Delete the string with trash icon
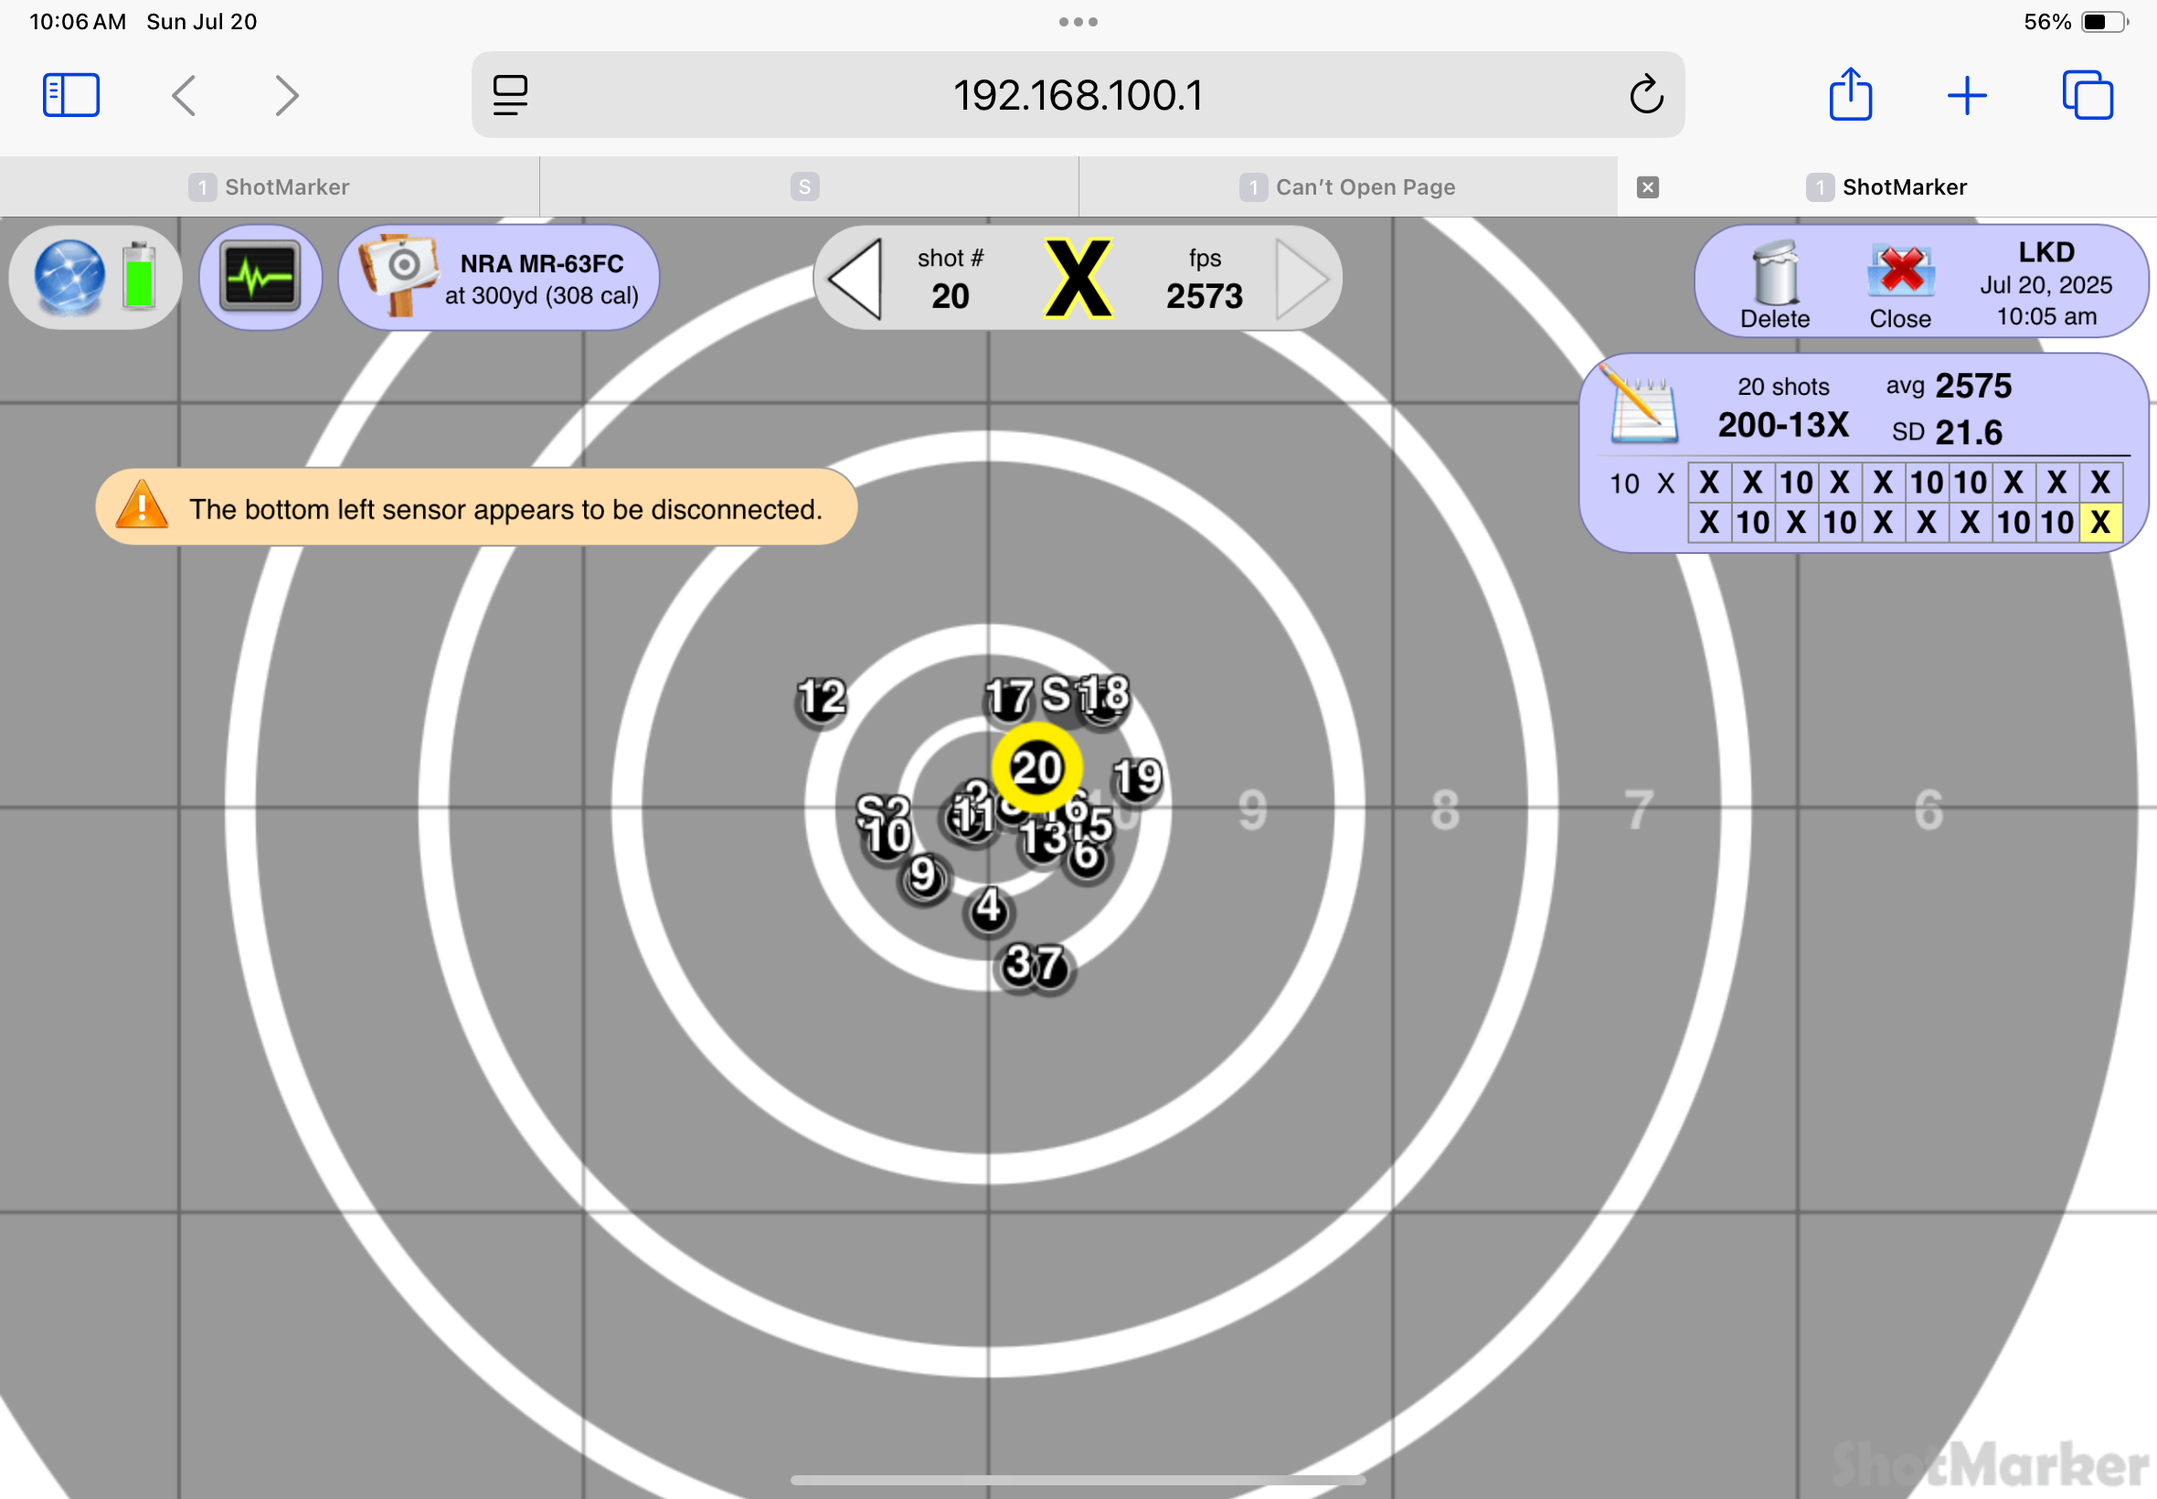 [x=1775, y=283]
